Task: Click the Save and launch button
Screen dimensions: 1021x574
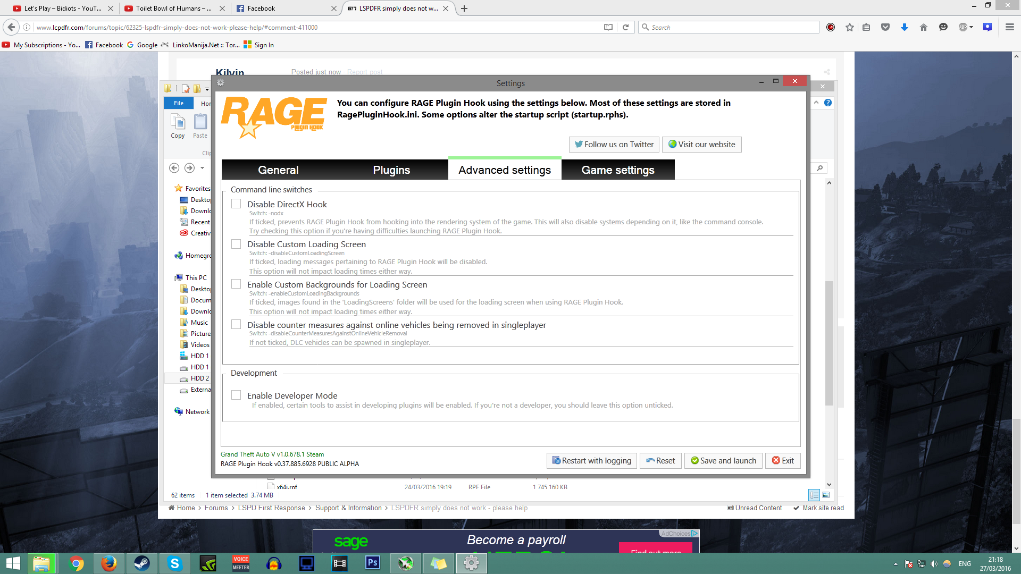Action: pos(723,461)
